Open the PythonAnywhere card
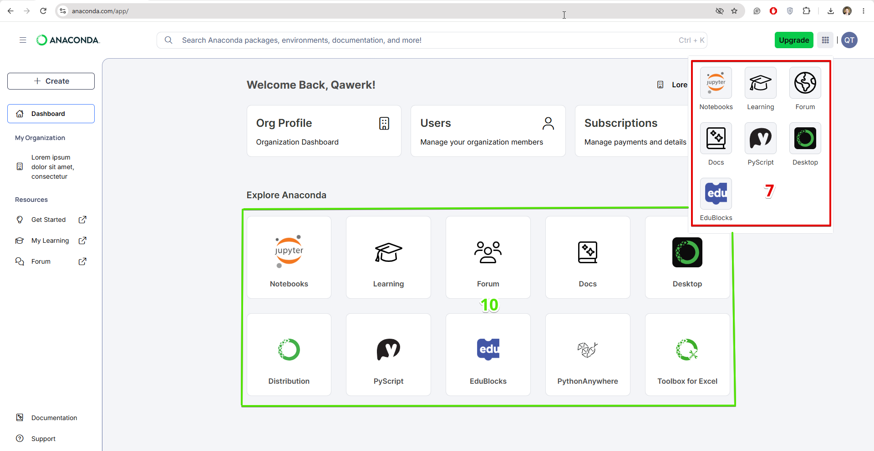This screenshot has width=874, height=451. coord(588,355)
